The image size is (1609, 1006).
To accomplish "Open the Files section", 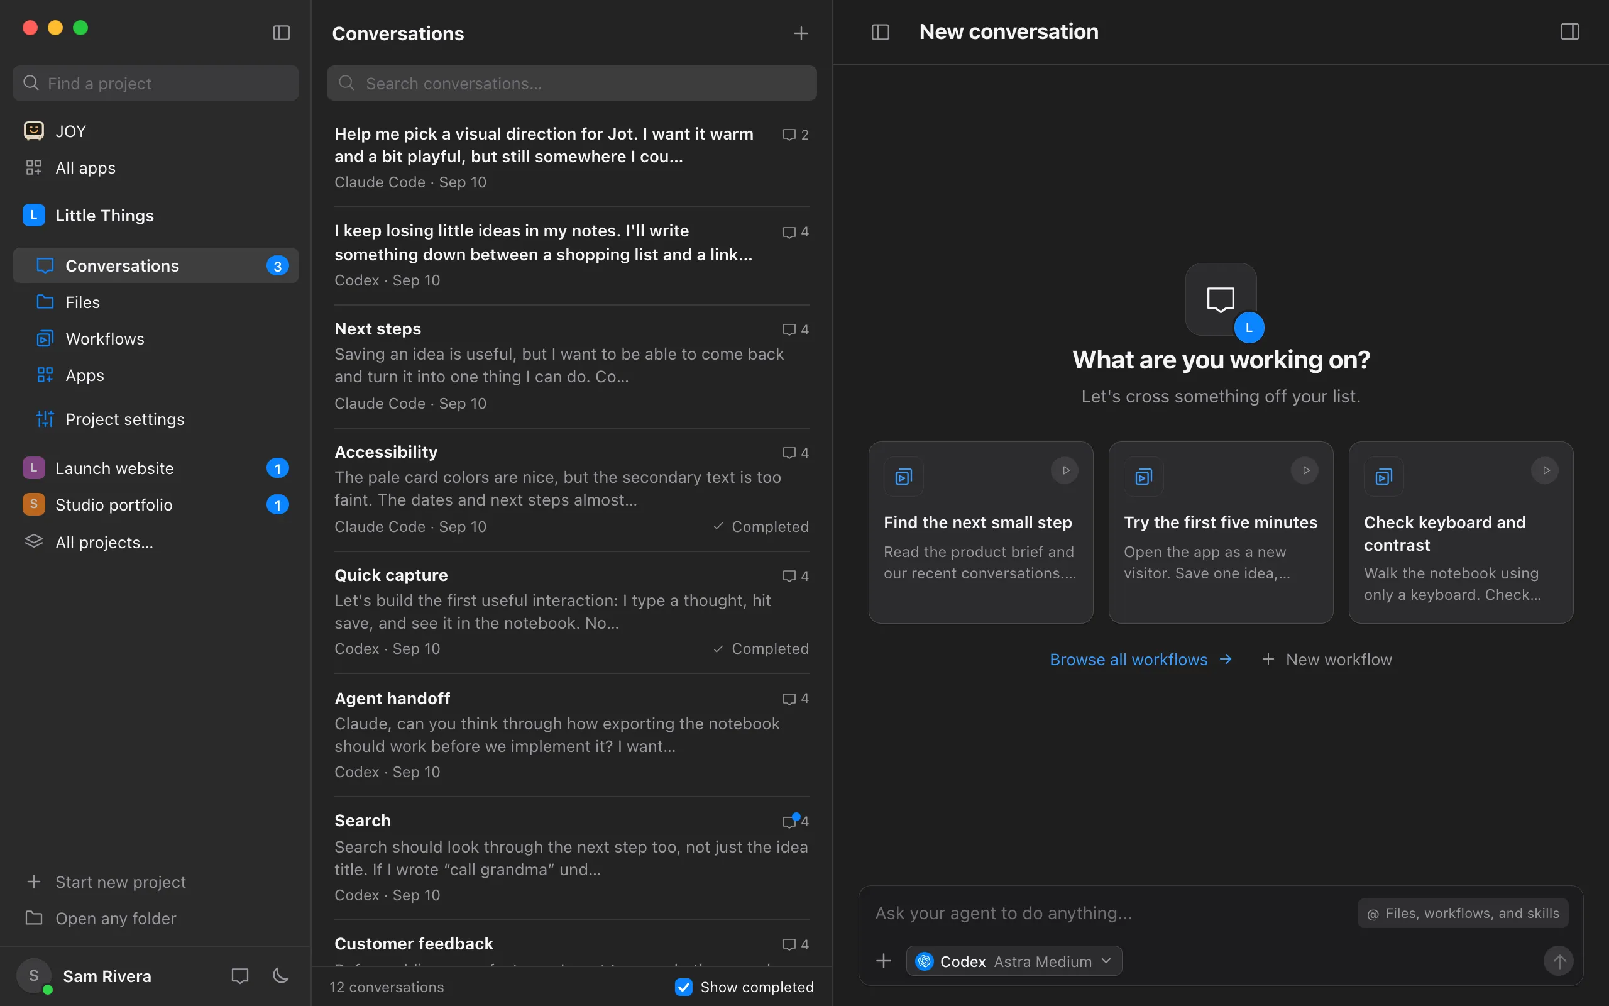I will point(156,302).
